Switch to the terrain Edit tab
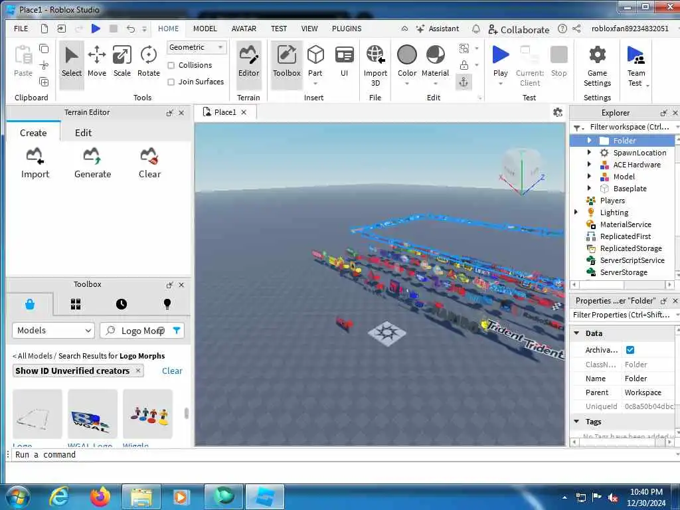Screen dimensions: 680x510 point(83,133)
